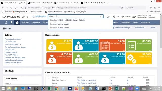Click Manage Access Tokens link
Viewport: 162px width, 91px height.
pos(13,63)
